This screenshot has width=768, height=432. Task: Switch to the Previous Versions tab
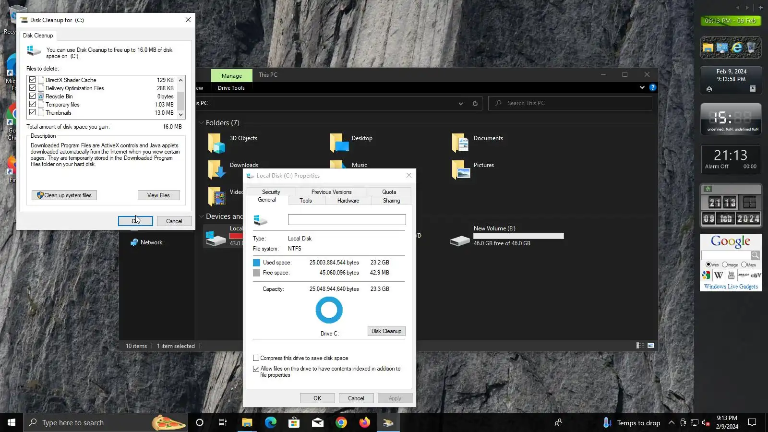(331, 192)
